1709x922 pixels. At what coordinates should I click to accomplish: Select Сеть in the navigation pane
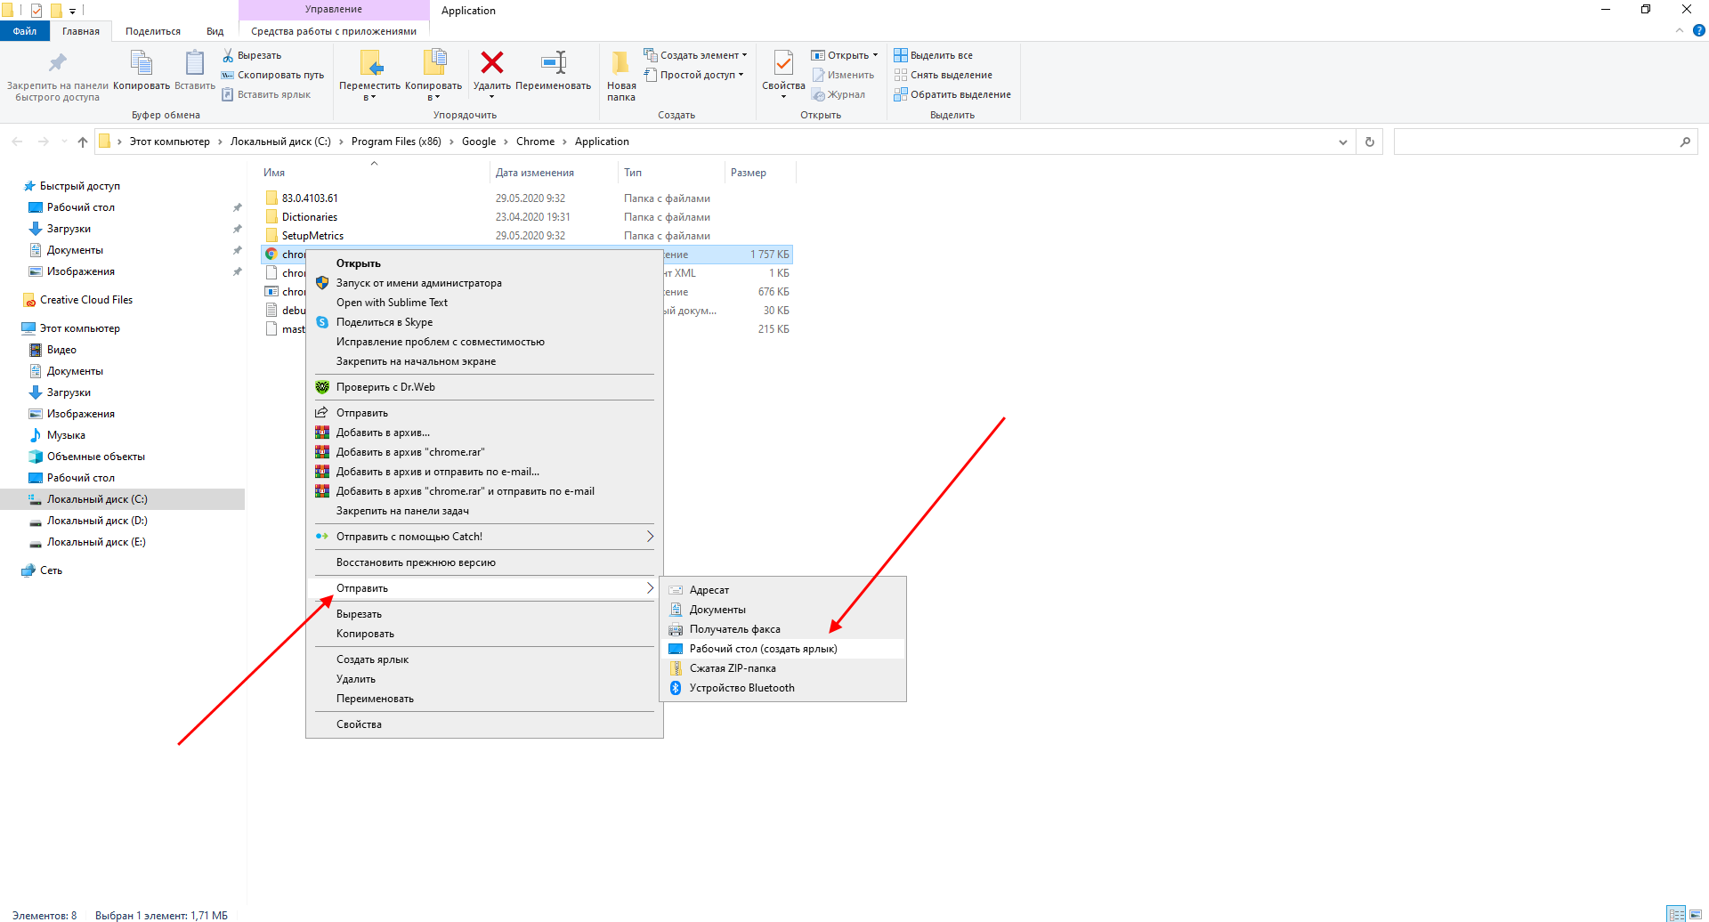click(x=51, y=570)
